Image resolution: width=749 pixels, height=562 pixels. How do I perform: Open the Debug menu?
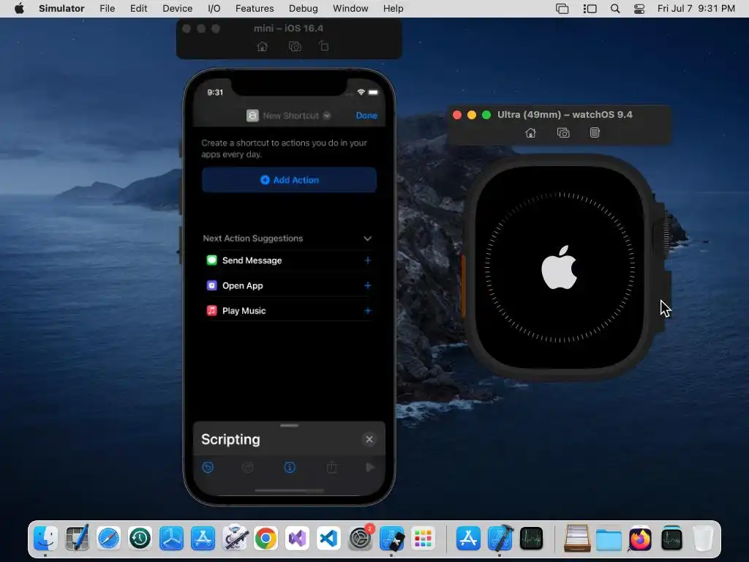(304, 9)
